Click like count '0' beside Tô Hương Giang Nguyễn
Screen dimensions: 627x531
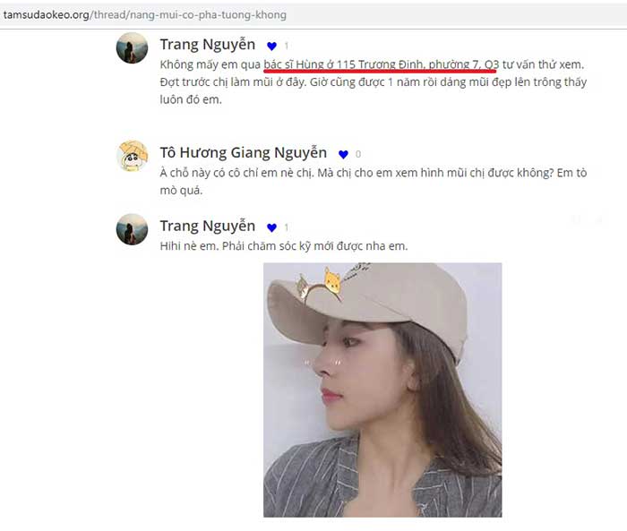pyautogui.click(x=358, y=154)
